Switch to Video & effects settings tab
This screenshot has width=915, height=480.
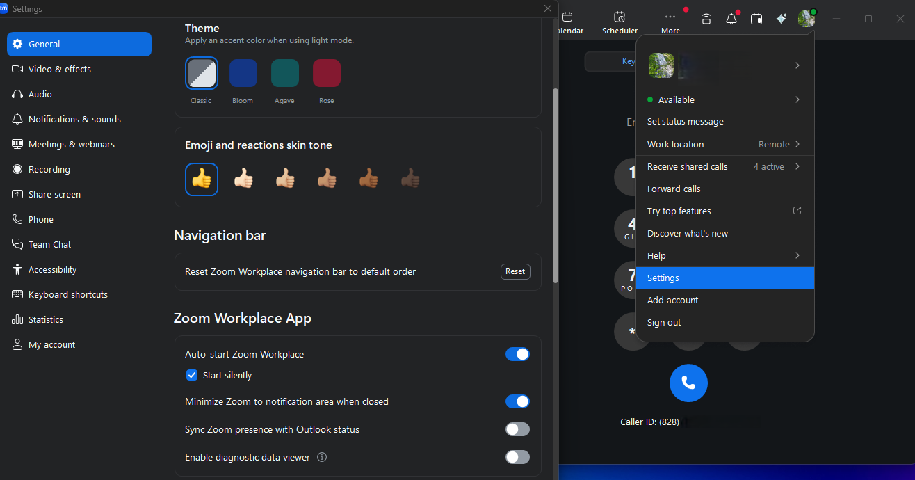[60, 69]
